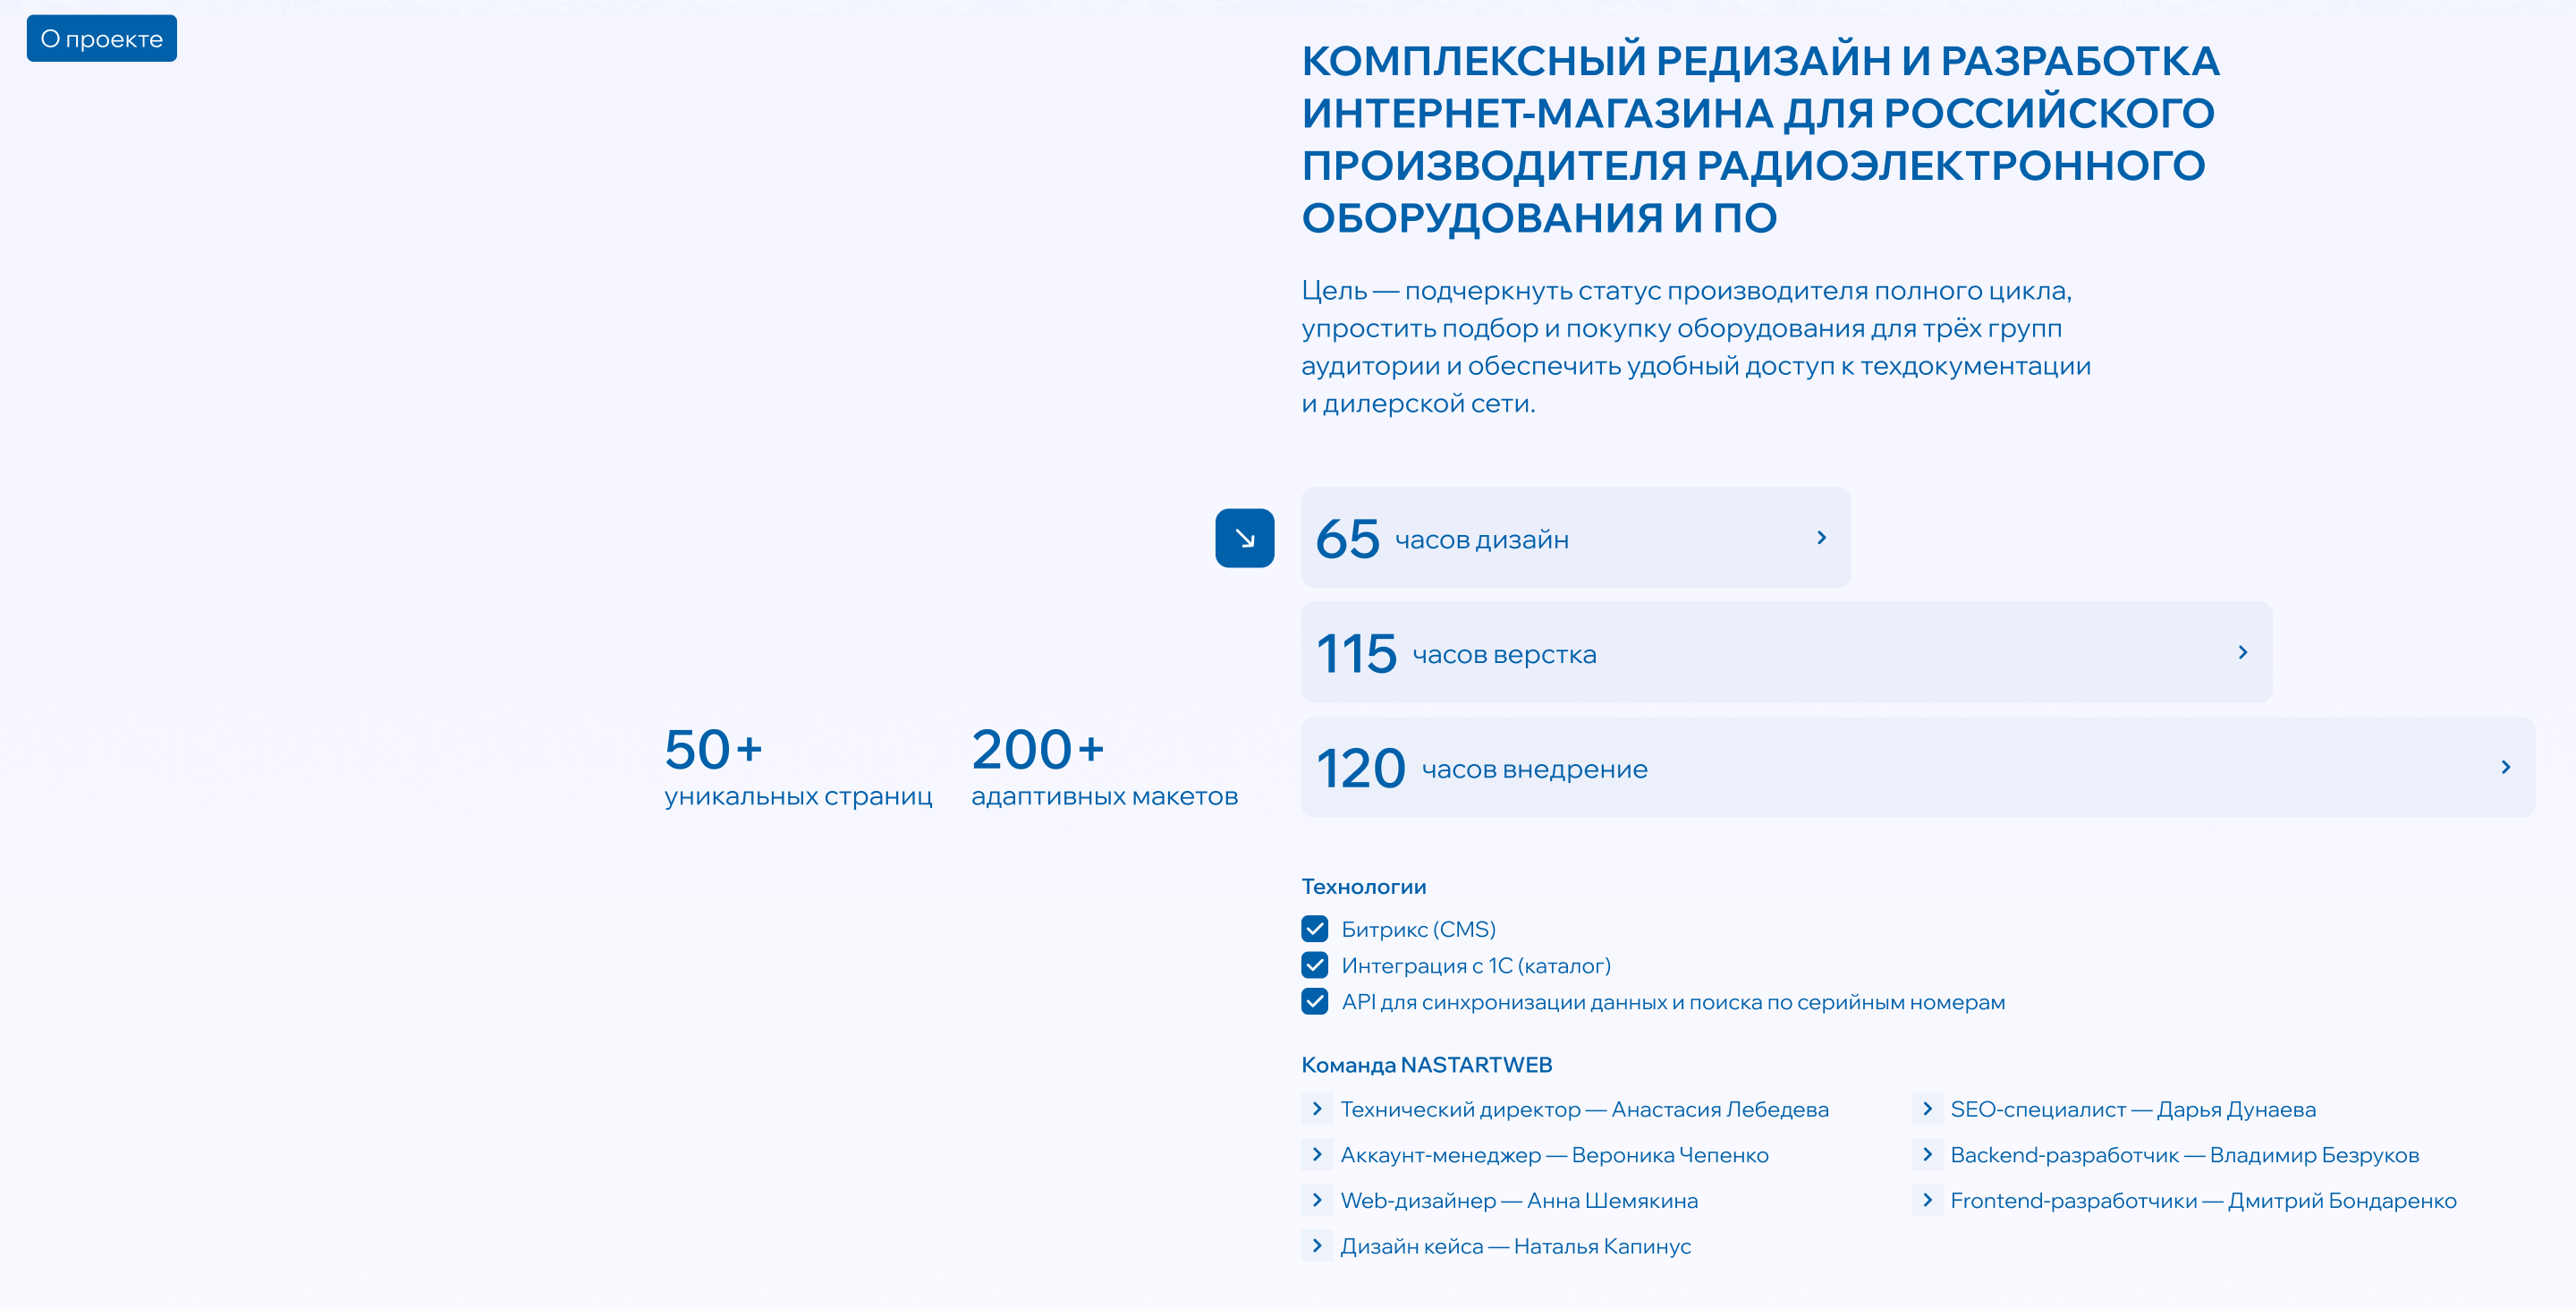Toggle the Битрикс (CMS) checkbox
Screen dimensions: 2576x1309
[1314, 929]
